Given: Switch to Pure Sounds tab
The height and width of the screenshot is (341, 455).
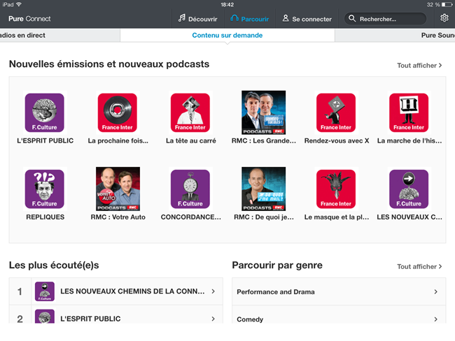Looking at the screenshot, I should pos(395,36).
